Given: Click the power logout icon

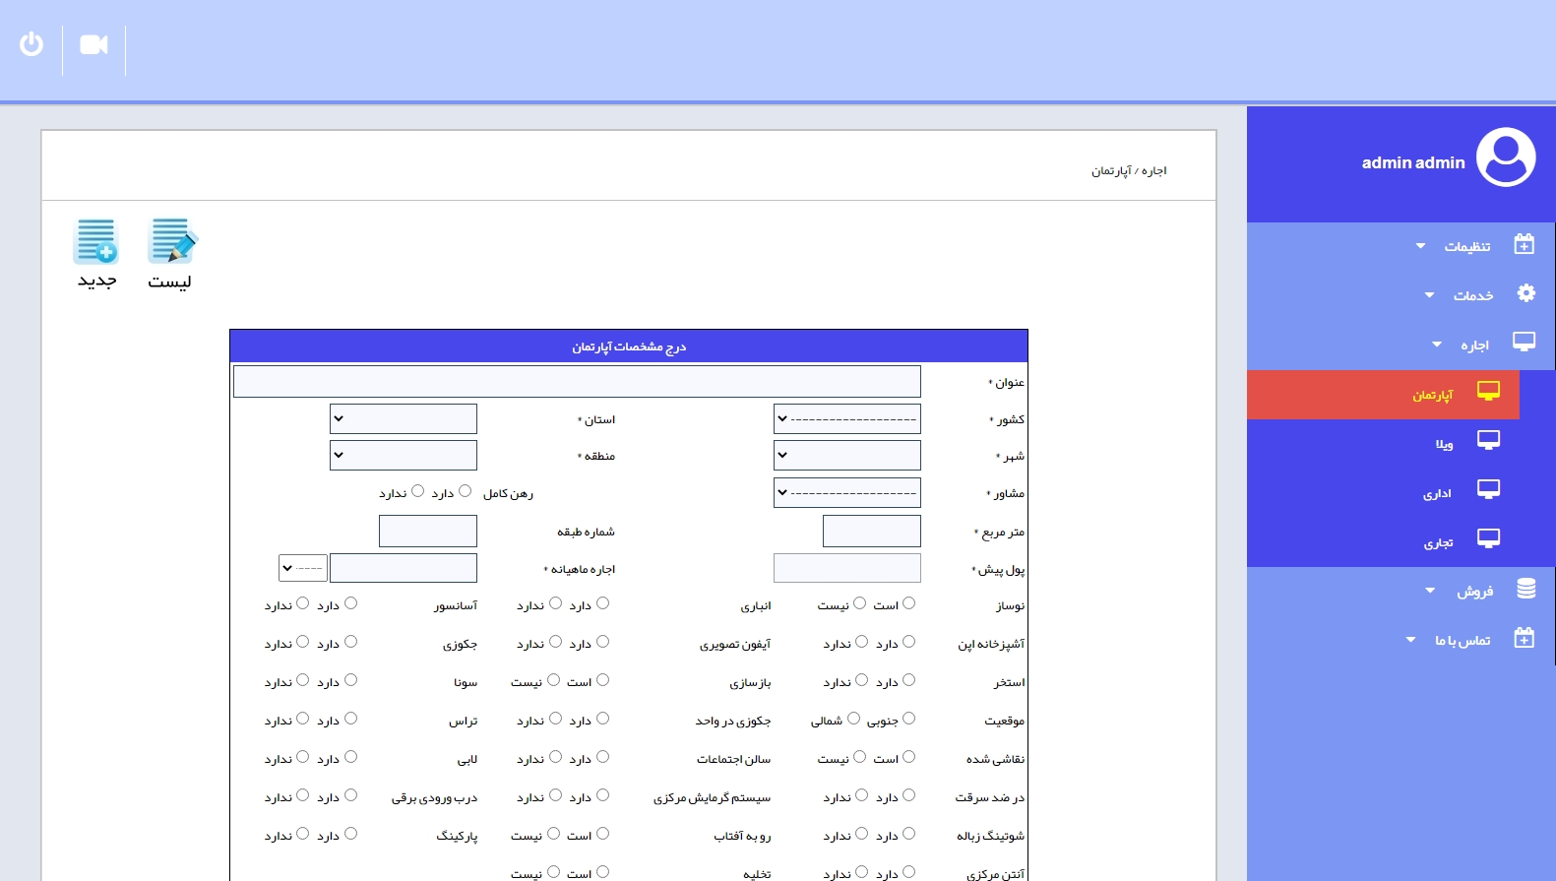Looking at the screenshot, I should tap(31, 44).
